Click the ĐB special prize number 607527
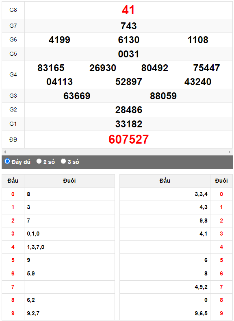Image resolution: width=234 pixels, height=321 pixels. [x=128, y=140]
